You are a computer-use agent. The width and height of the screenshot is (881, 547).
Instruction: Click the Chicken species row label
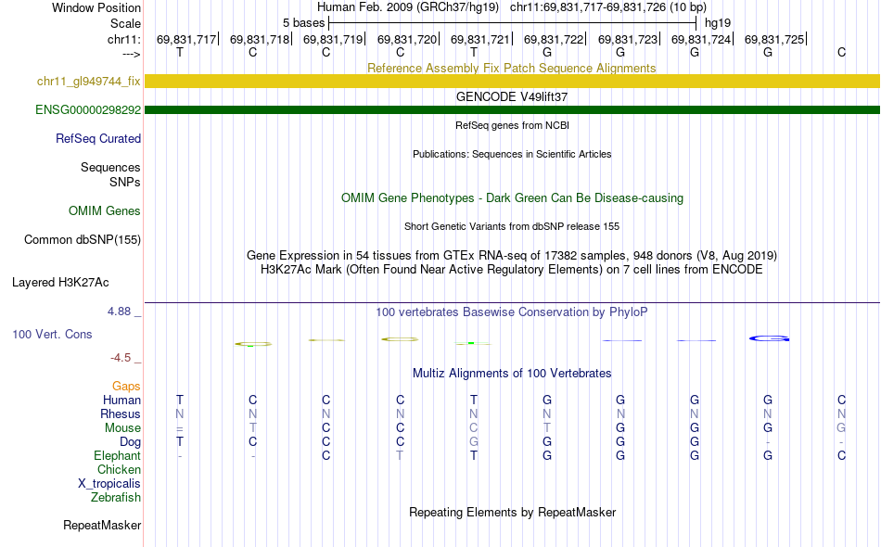pyautogui.click(x=119, y=469)
